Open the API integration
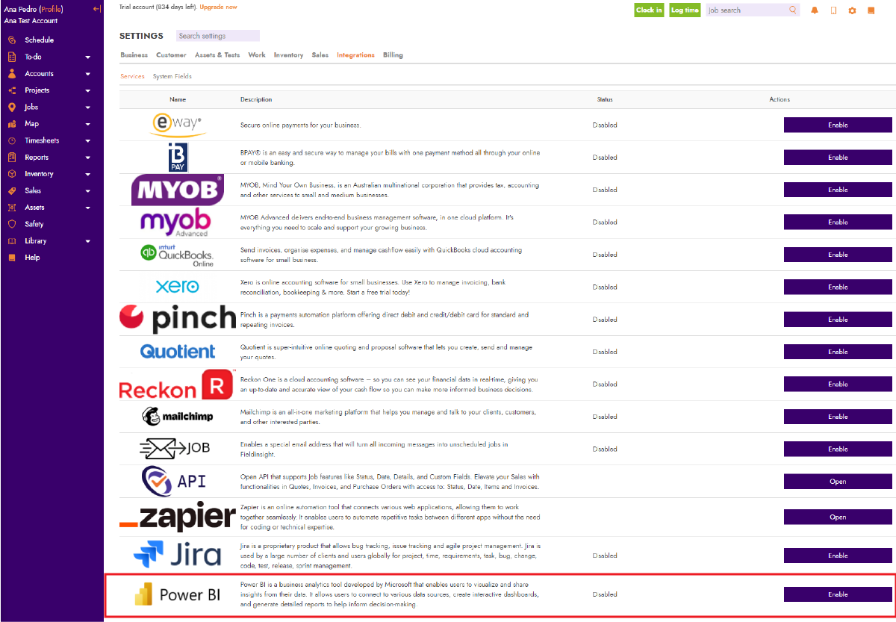 pos(838,482)
